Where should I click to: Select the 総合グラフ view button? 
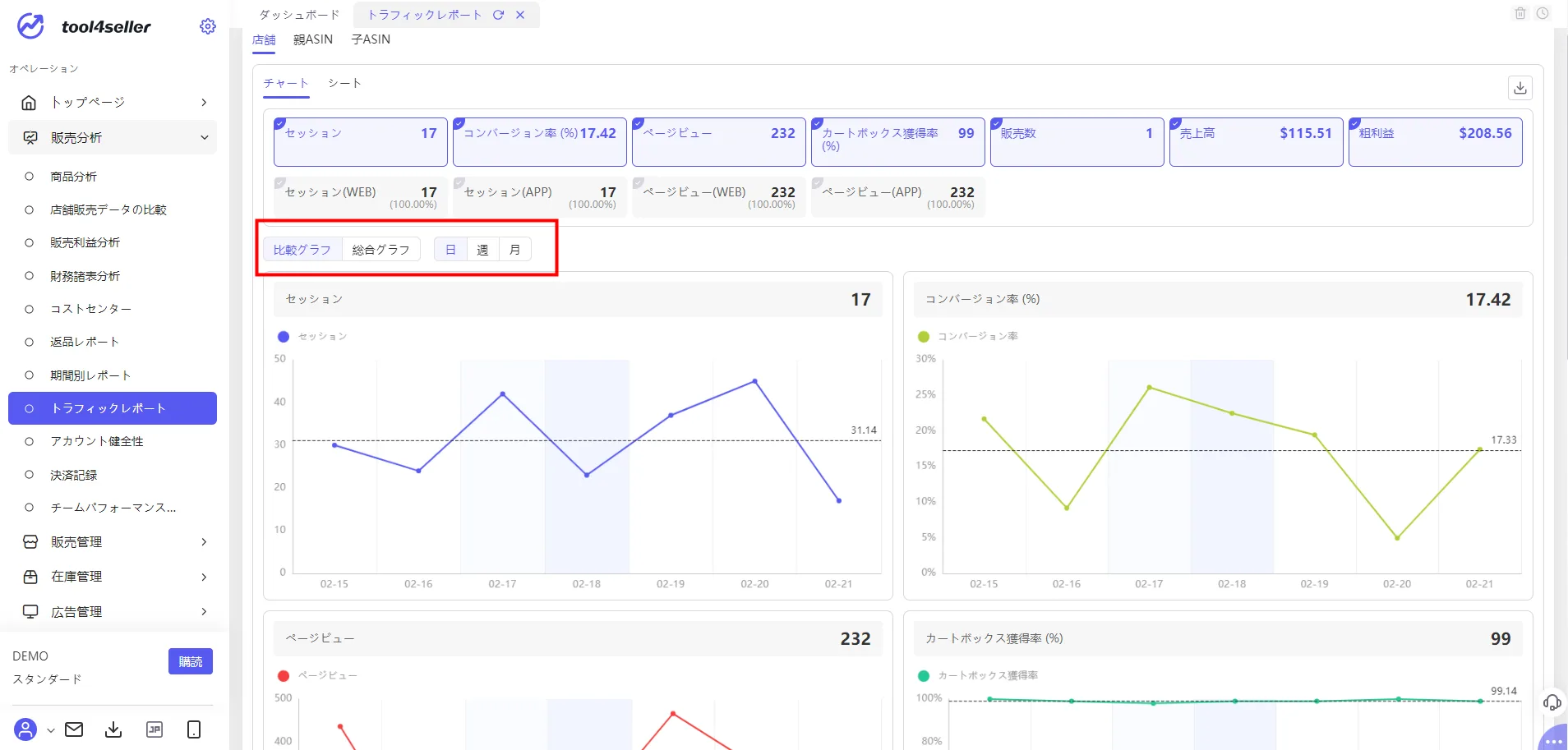click(380, 250)
